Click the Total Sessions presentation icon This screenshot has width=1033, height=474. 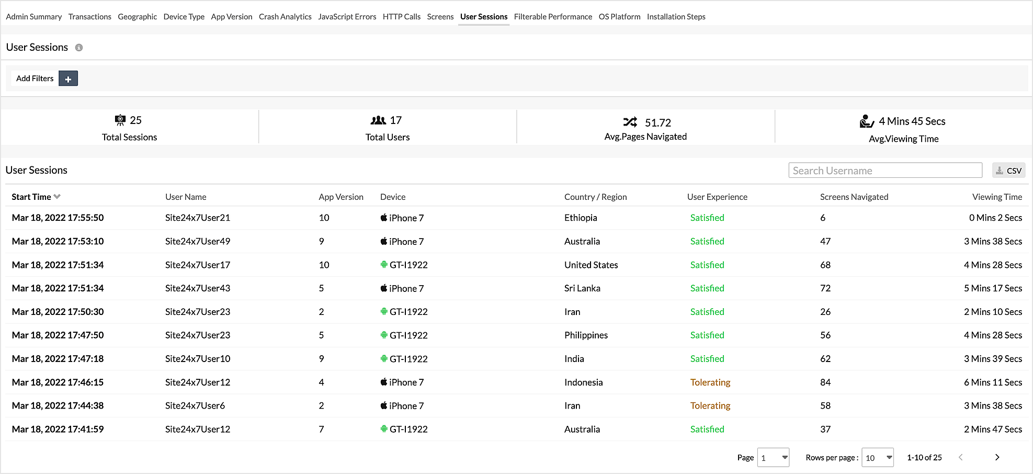click(120, 120)
